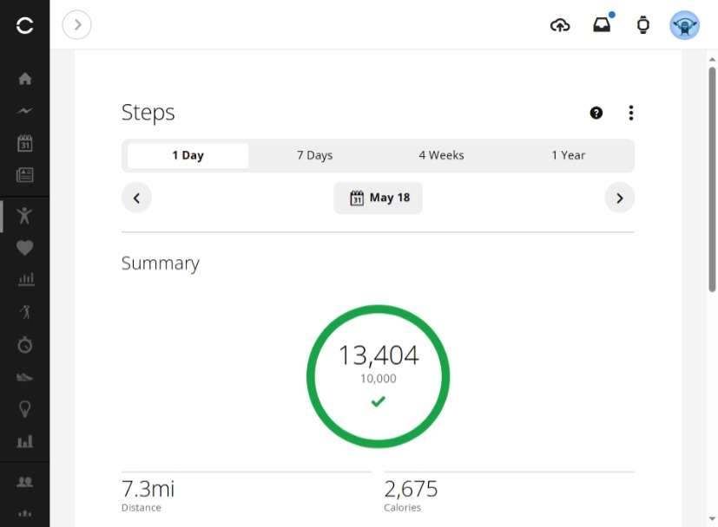This screenshot has width=718, height=527.
Task: Switch to the 4 Weeks tab
Action: click(x=441, y=155)
